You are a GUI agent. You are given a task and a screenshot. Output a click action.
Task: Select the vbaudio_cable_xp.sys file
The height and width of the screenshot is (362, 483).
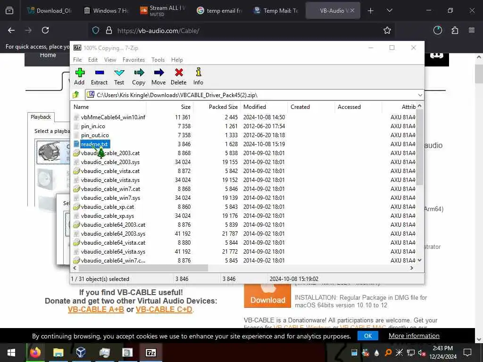pyautogui.click(x=107, y=216)
